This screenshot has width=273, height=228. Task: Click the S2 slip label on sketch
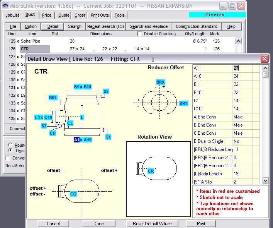pyautogui.click(x=106, y=91)
